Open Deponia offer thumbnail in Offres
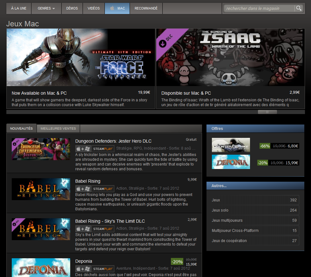 click(x=231, y=162)
